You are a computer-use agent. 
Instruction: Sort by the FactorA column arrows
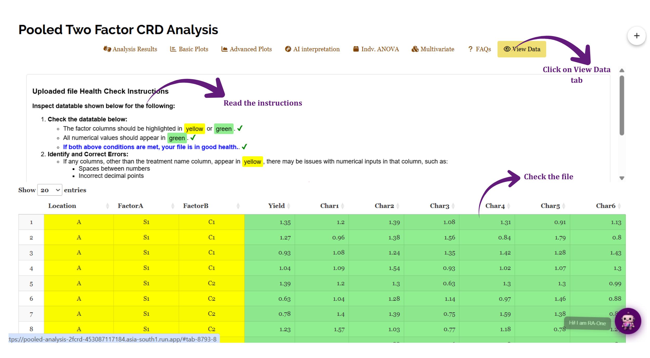173,206
